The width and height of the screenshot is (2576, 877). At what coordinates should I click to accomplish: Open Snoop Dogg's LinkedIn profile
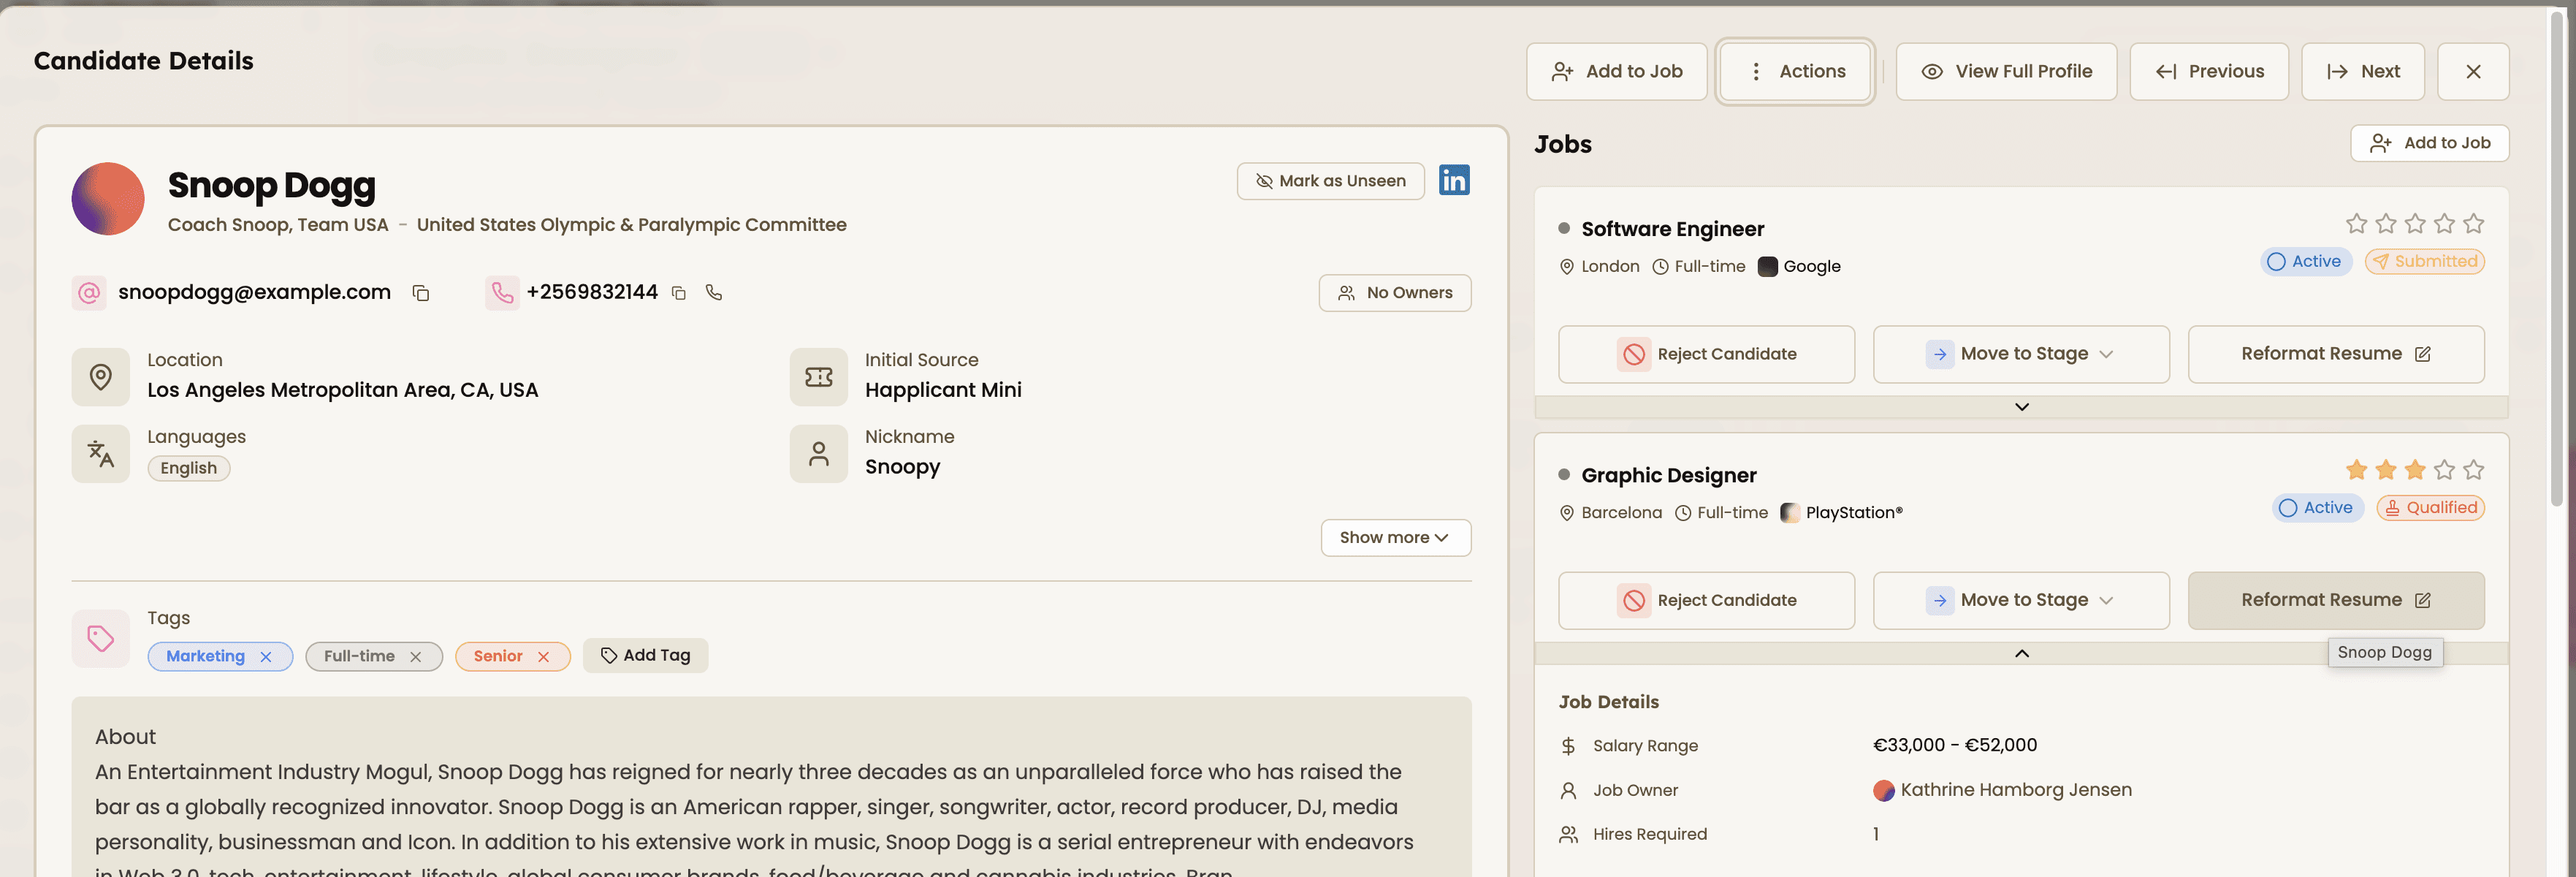[x=1454, y=181]
